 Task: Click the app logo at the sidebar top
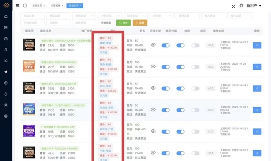6,5
